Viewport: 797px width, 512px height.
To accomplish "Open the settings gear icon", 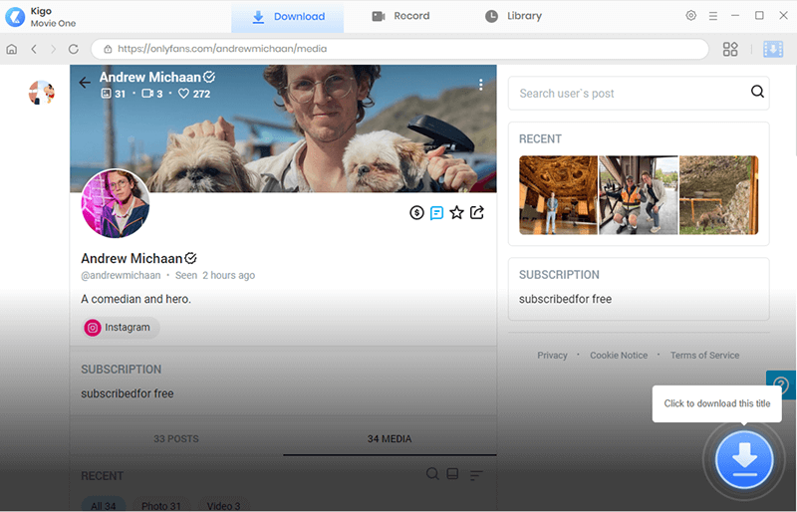I will 691,16.
